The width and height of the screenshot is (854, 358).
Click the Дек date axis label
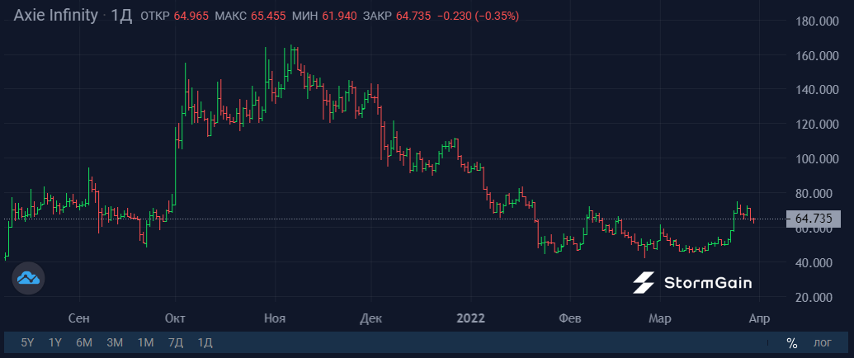tap(371, 318)
